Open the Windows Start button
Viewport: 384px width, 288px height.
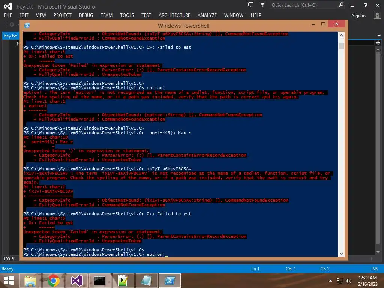(9, 280)
